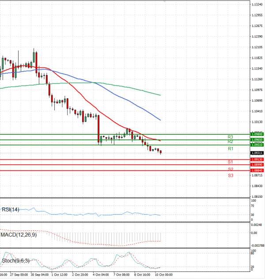The height and width of the screenshot is (279, 265).
Task: Click the 1.08840 red price tag
Action: coord(257,170)
